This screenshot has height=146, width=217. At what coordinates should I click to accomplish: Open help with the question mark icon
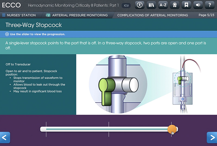point(210,5)
